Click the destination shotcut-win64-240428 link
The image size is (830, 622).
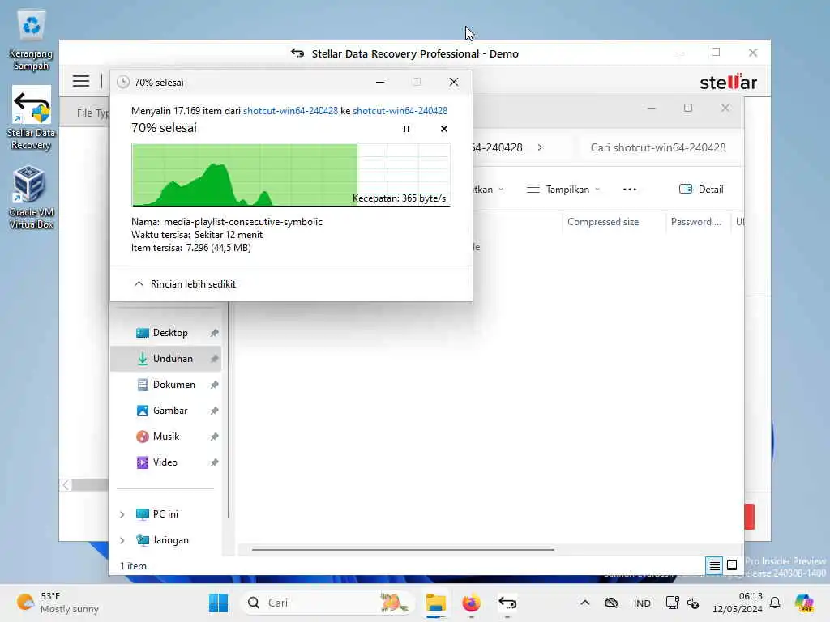(400, 110)
